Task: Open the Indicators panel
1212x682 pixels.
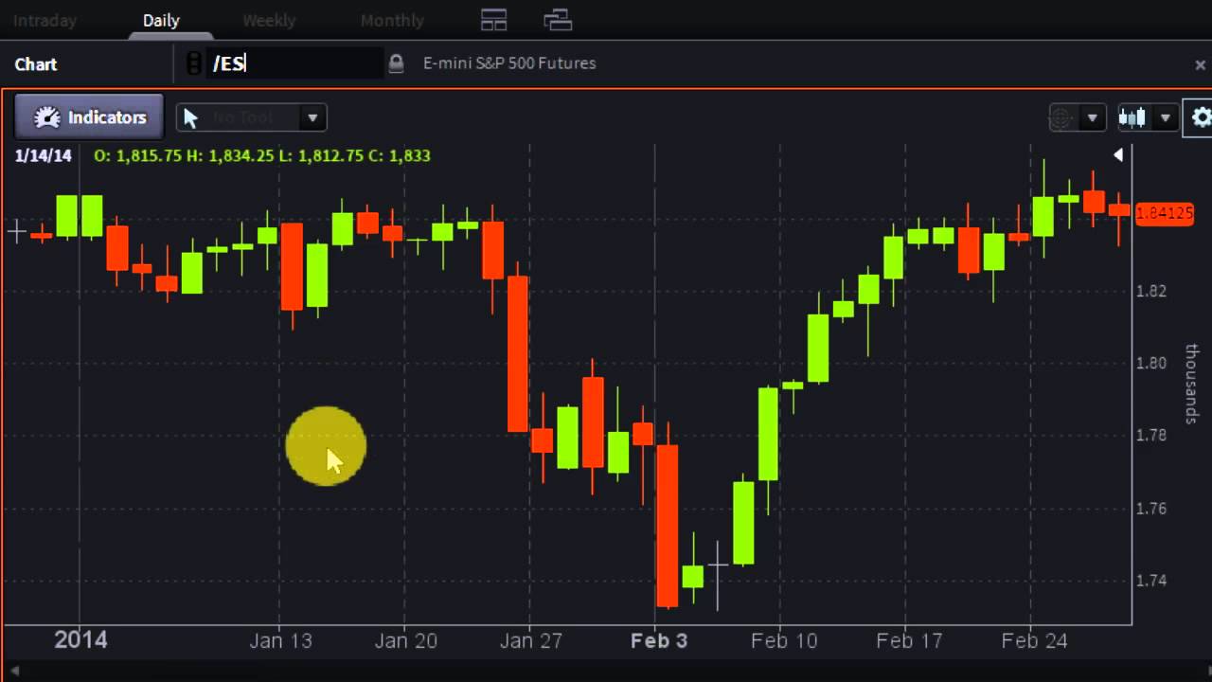Action: [x=90, y=117]
